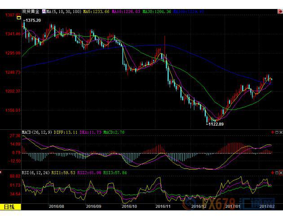The width and height of the screenshot is (283, 220).
Task: Click the RSI1 value in the RSI header
Action: click(63, 172)
